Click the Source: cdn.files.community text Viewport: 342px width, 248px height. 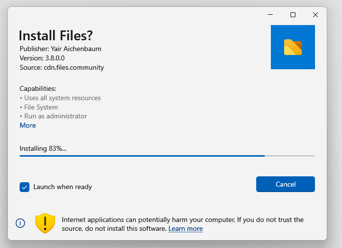click(62, 67)
